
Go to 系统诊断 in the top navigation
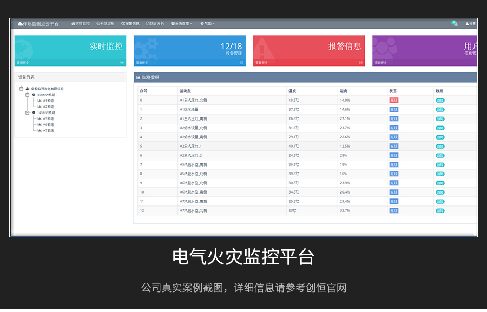tap(106, 24)
